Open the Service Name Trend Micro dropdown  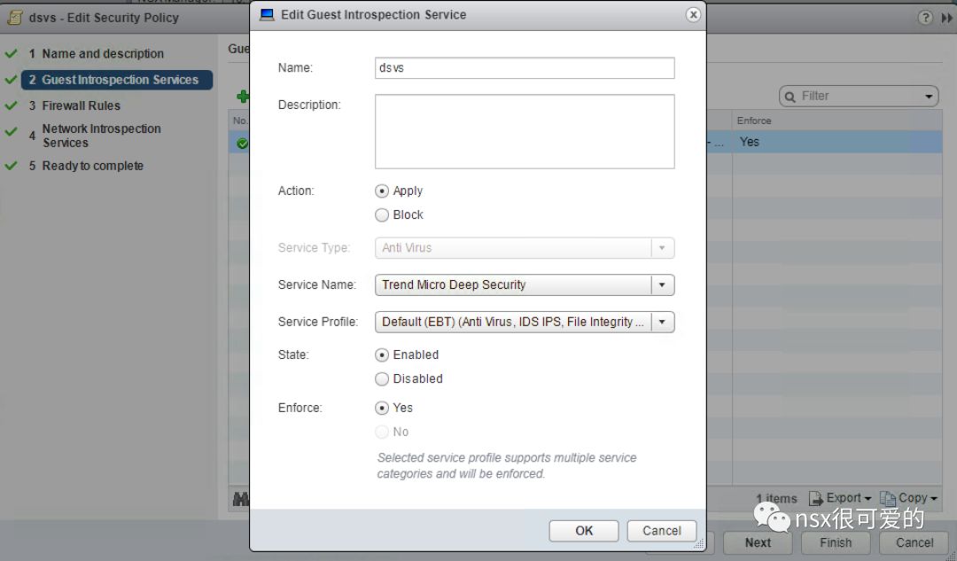525,285
